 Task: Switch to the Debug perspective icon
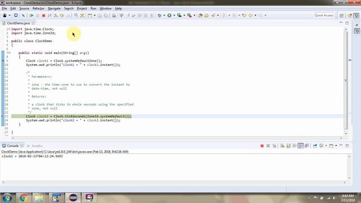[x=356, y=15]
